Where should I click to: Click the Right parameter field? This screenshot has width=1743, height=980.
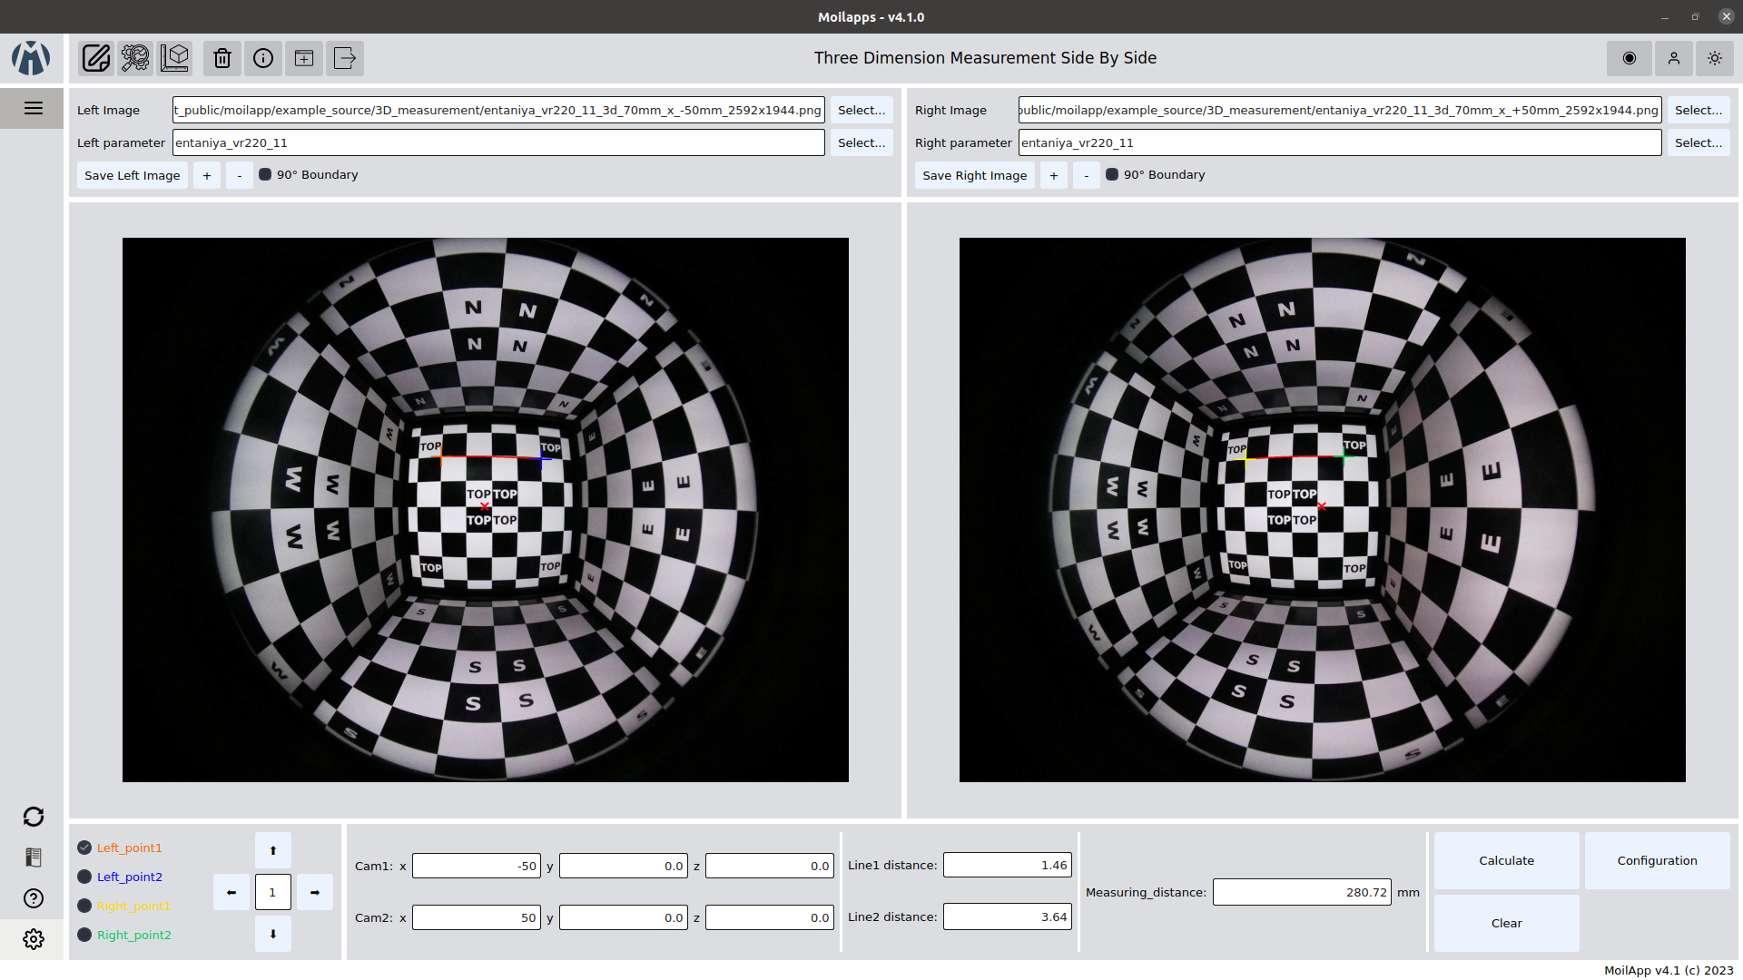tap(1340, 142)
